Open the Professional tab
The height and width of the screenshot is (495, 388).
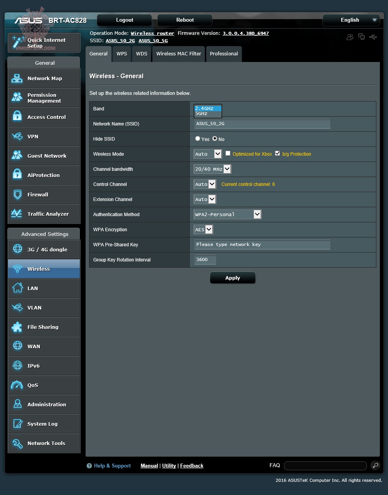(224, 54)
